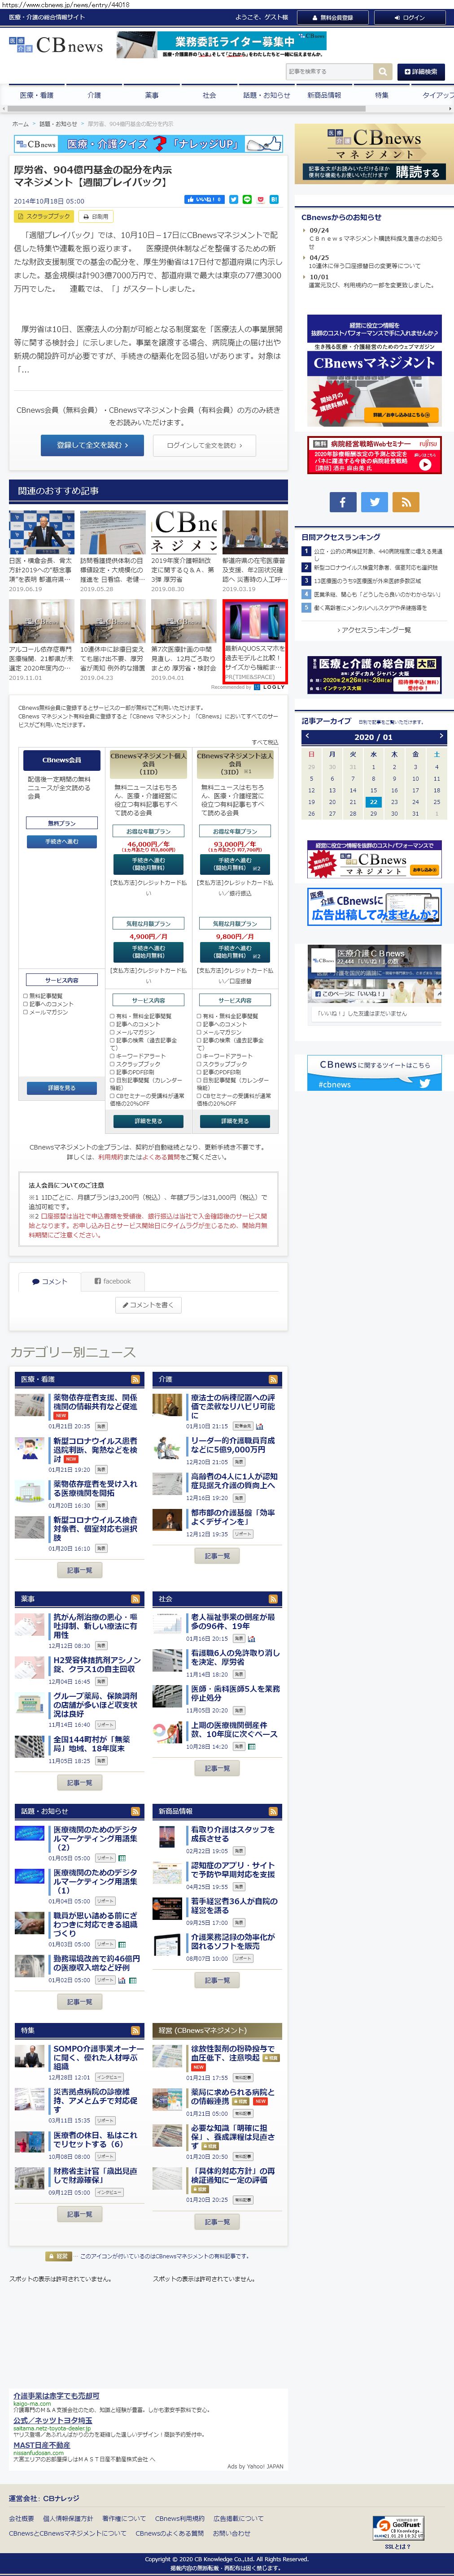Open the 医療・看護 navigation menu

pyautogui.click(x=37, y=95)
